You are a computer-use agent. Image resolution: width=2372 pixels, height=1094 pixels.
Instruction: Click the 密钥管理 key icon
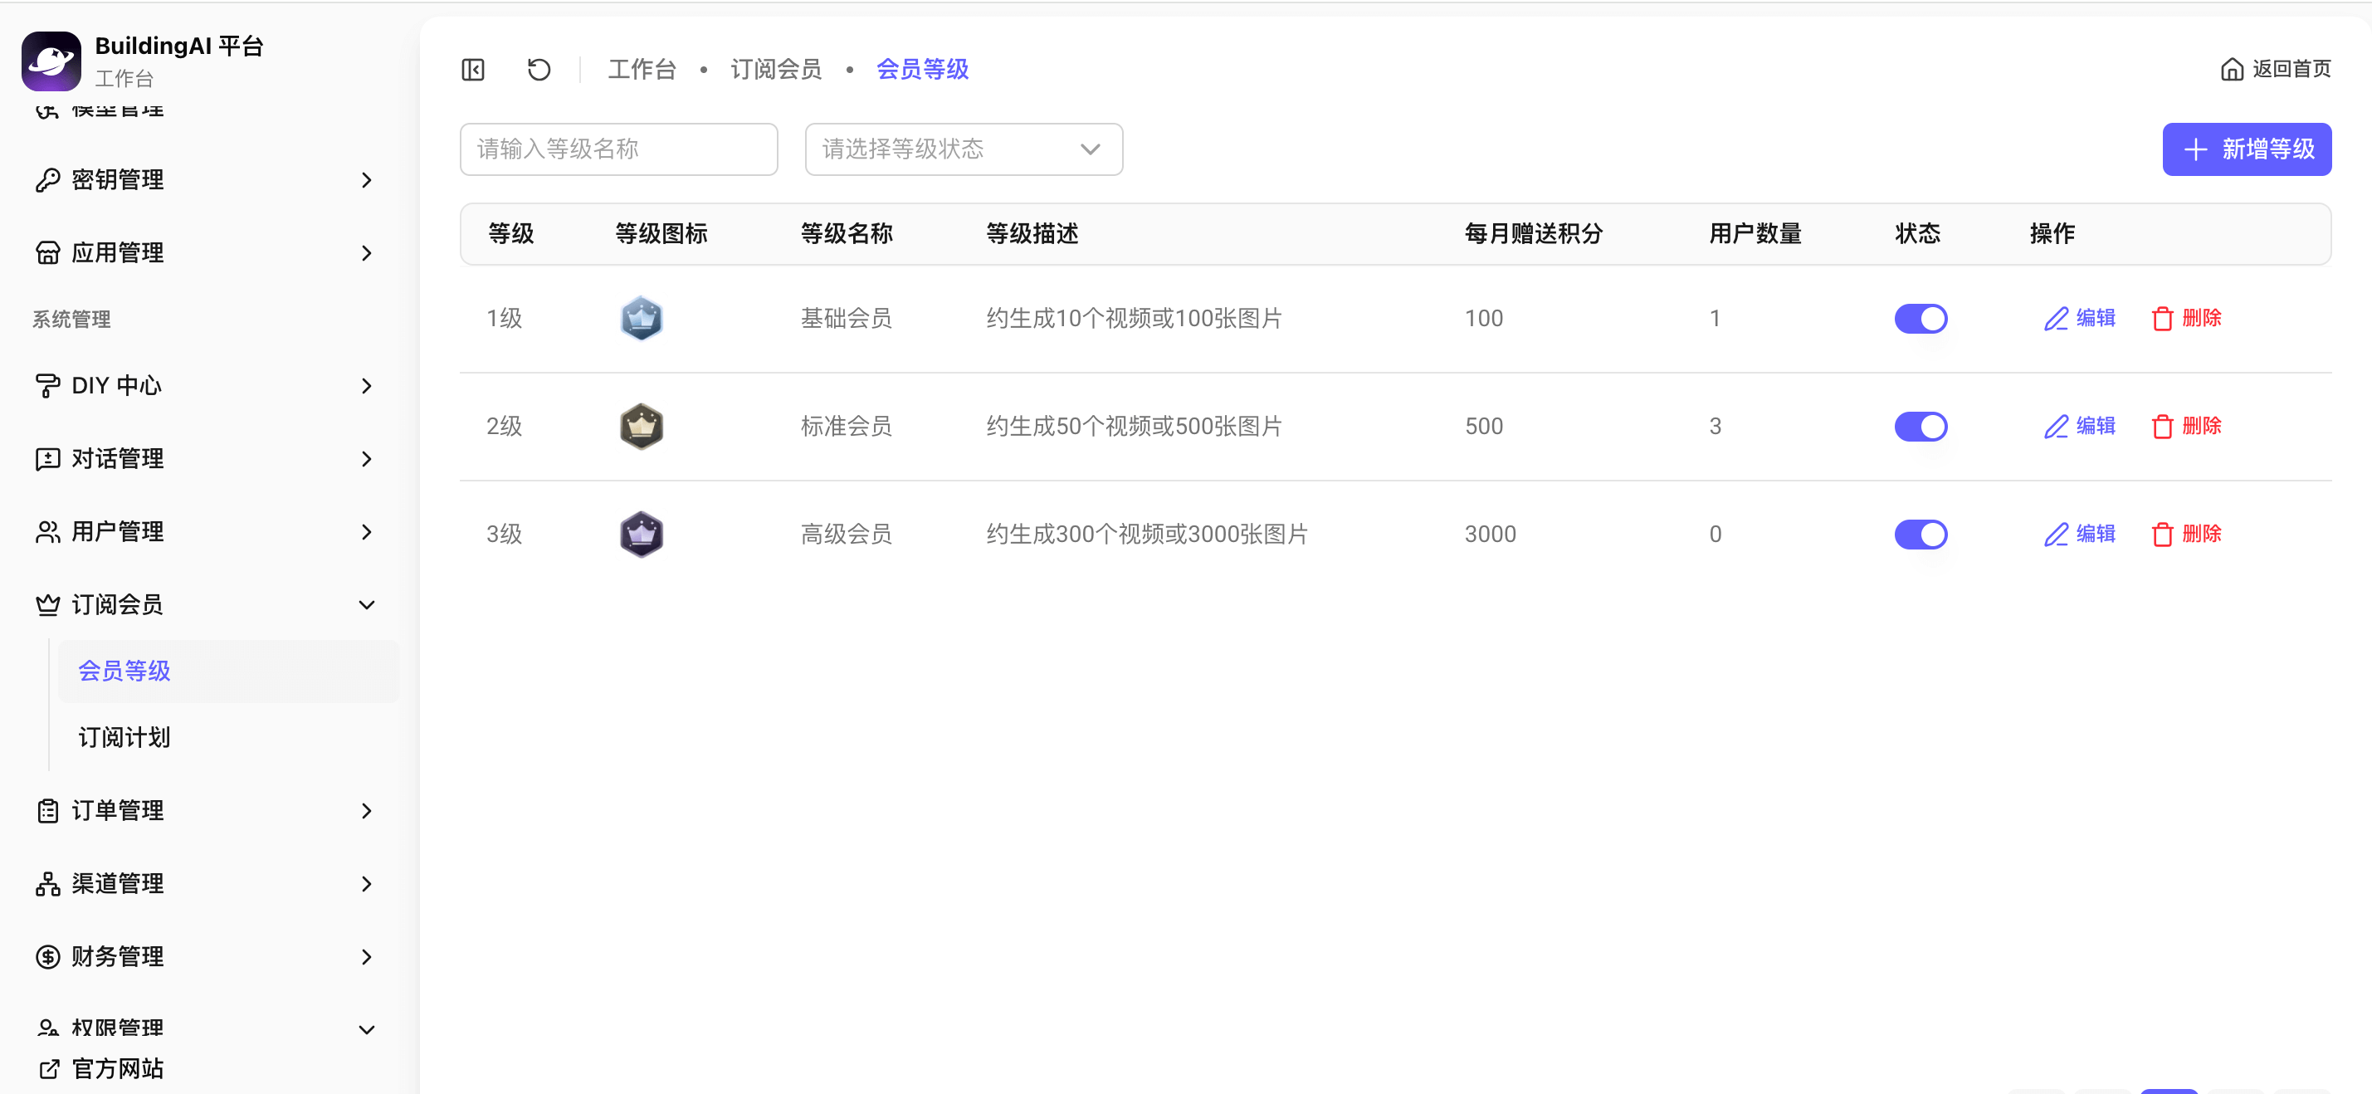pyautogui.click(x=48, y=179)
